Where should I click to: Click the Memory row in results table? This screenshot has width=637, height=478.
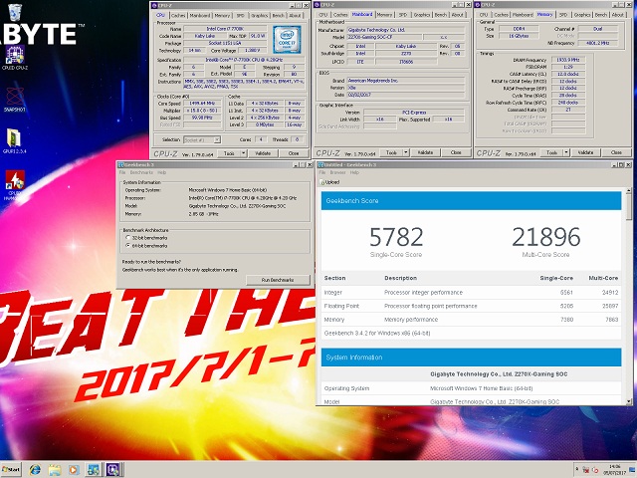click(x=471, y=320)
